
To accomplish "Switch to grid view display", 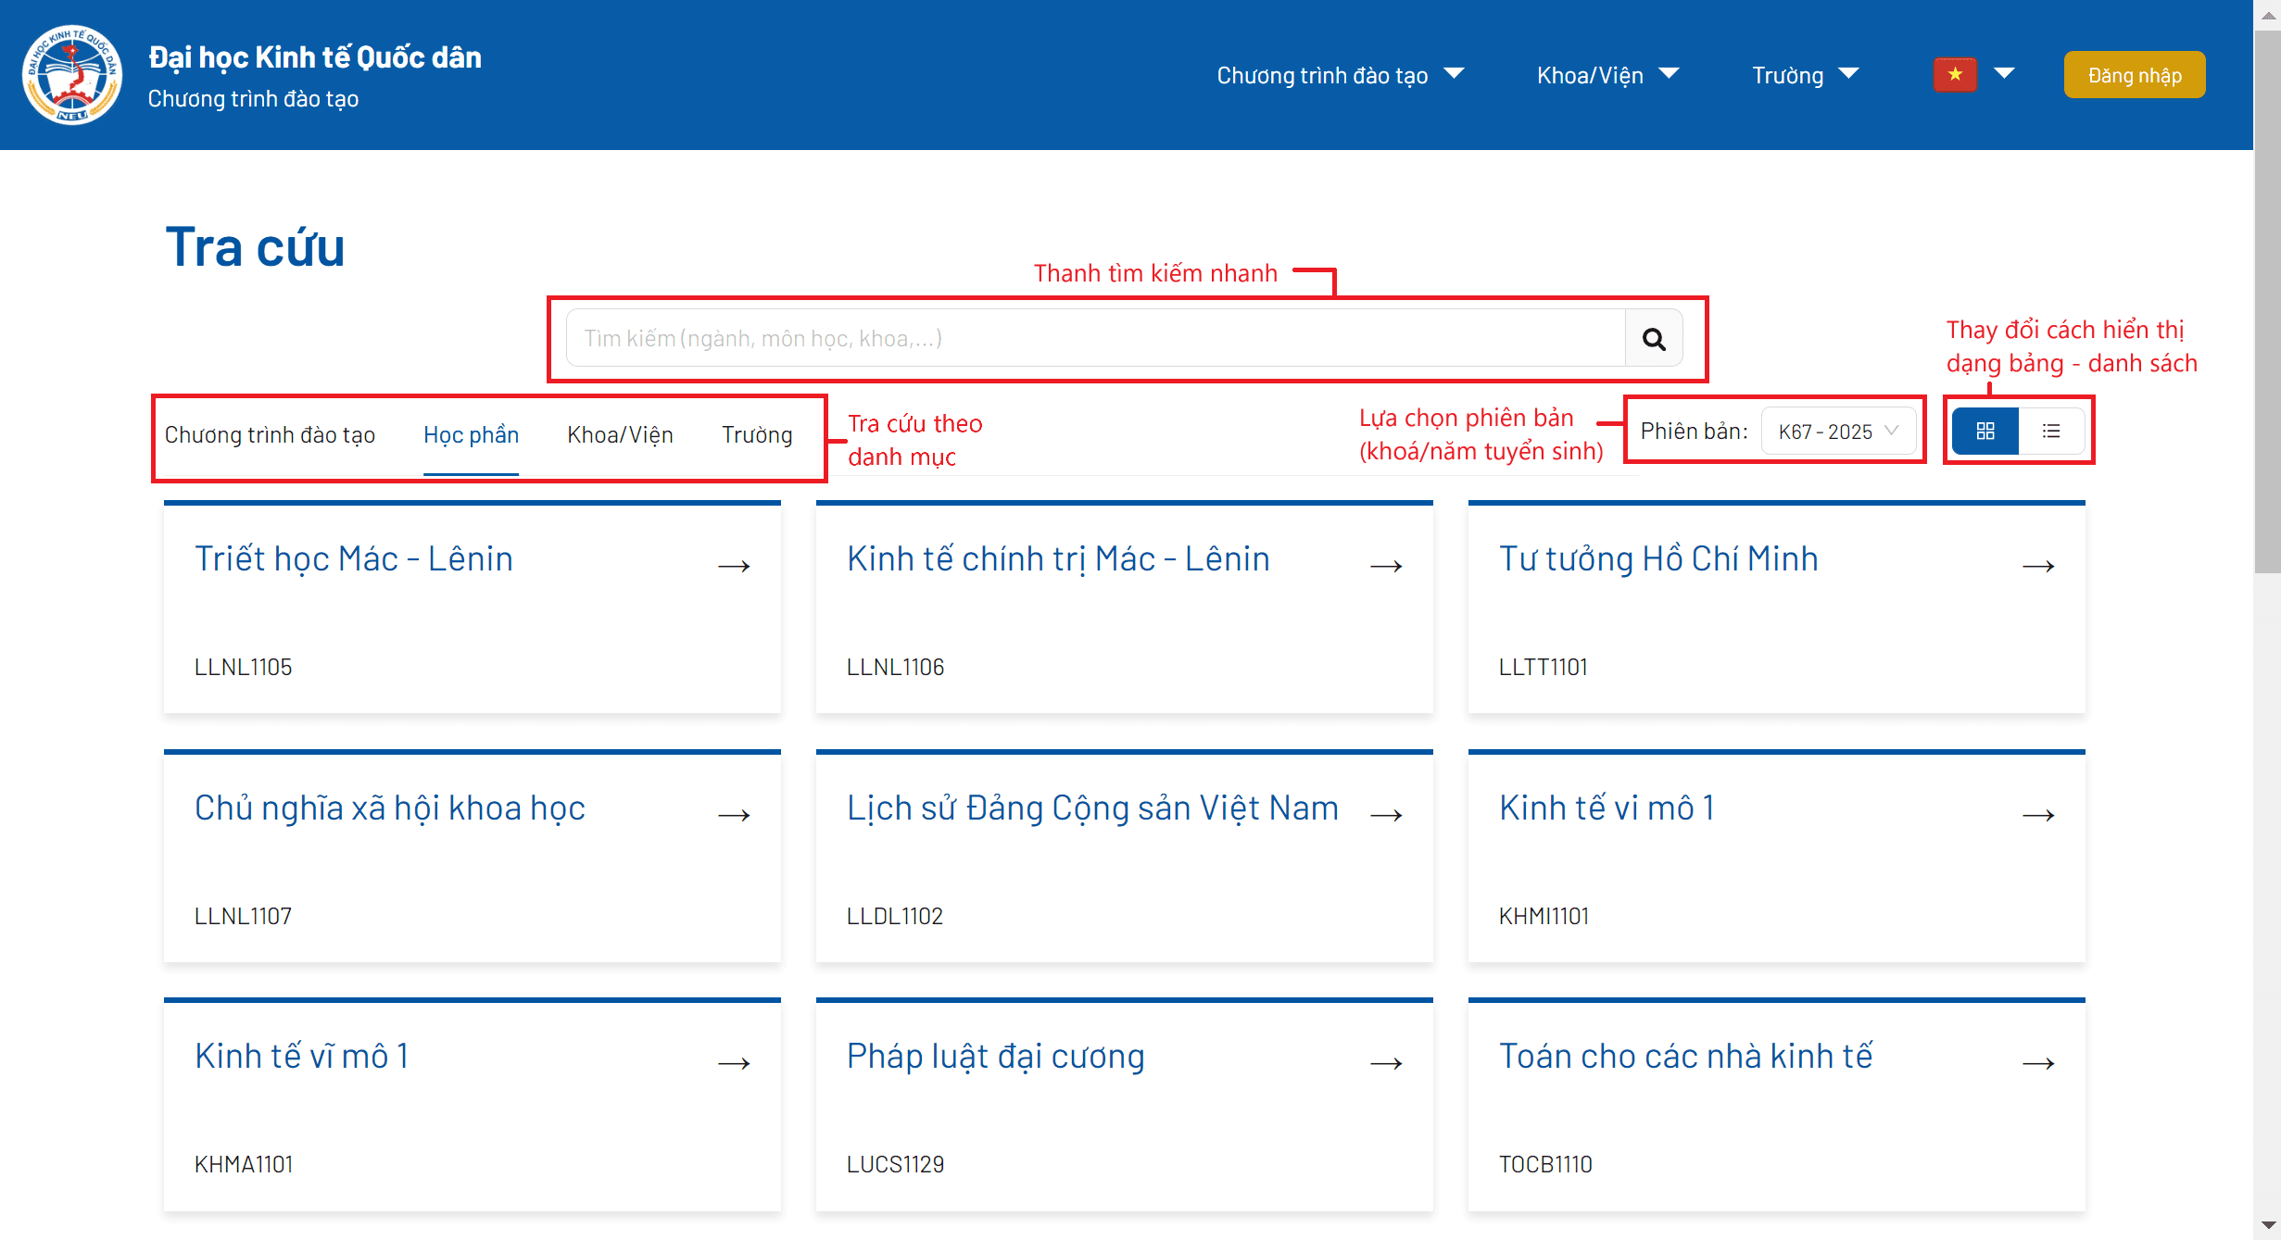I will [x=1985, y=432].
